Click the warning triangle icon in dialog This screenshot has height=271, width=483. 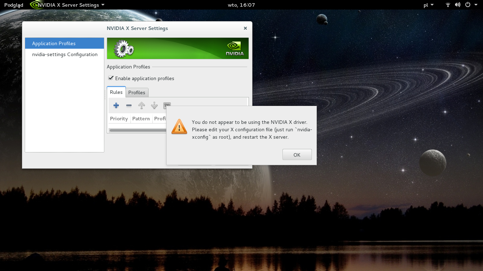(x=179, y=126)
